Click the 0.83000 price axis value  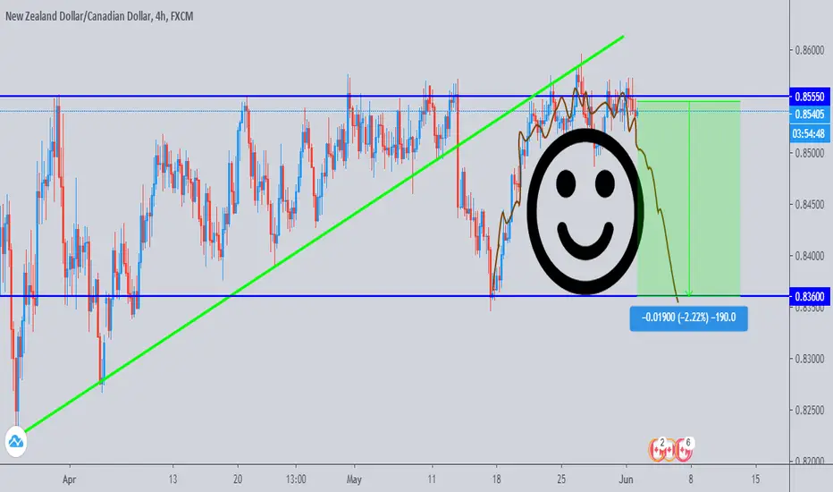(x=810, y=359)
